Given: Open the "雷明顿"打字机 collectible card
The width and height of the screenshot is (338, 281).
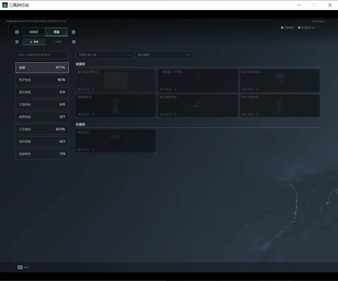Looking at the screenshot, I should click(x=198, y=81).
